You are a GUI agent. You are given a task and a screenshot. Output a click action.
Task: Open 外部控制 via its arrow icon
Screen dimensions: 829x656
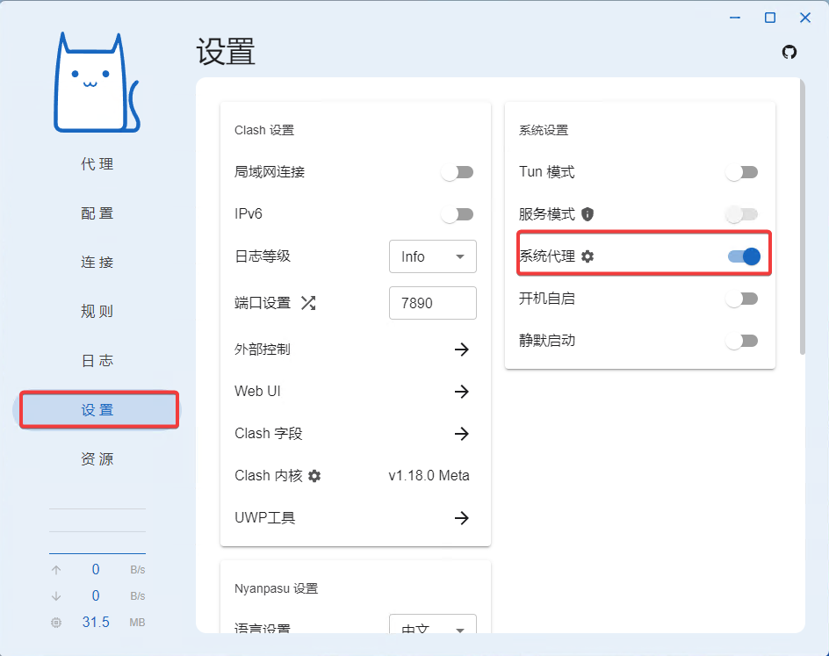(461, 350)
